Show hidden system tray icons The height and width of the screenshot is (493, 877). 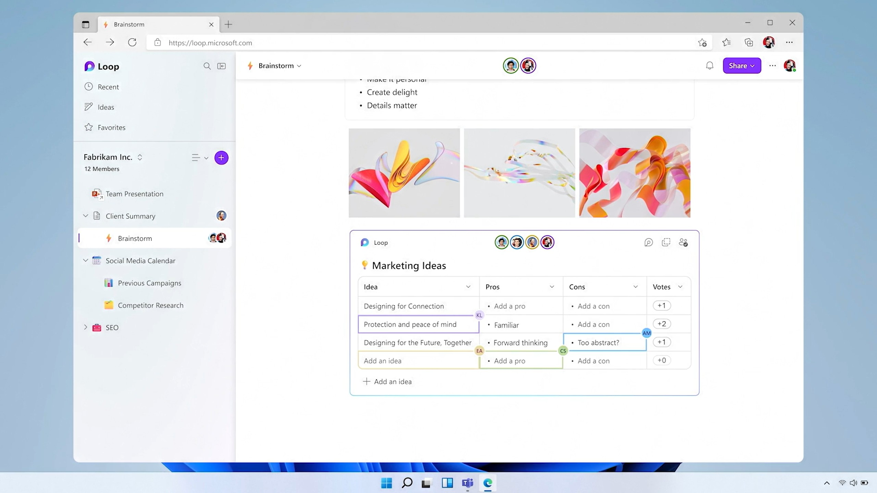pyautogui.click(x=827, y=483)
